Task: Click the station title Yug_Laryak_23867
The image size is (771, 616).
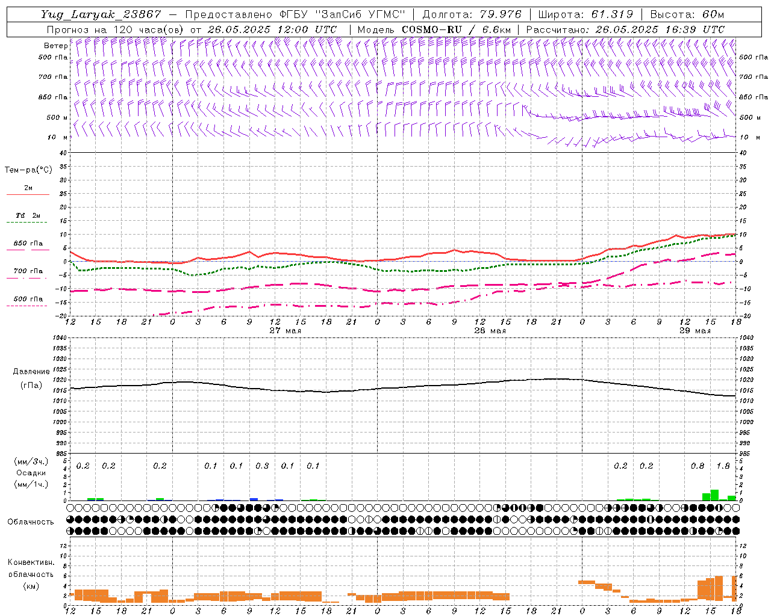Action: tap(101, 14)
